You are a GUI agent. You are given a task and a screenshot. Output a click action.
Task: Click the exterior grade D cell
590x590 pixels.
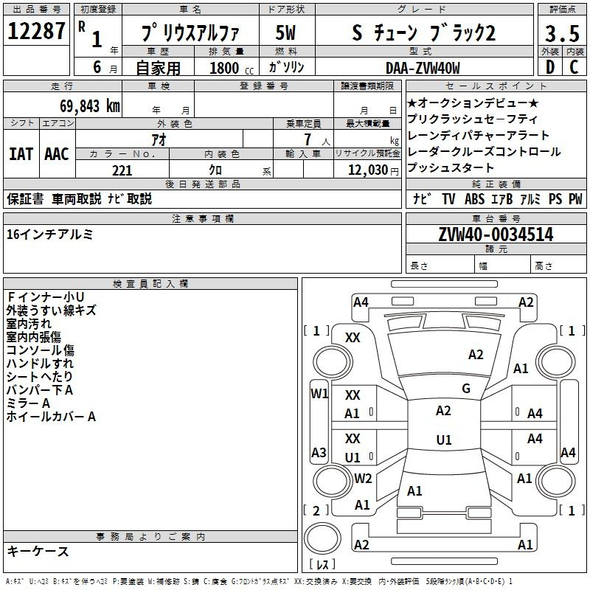pyautogui.click(x=550, y=67)
